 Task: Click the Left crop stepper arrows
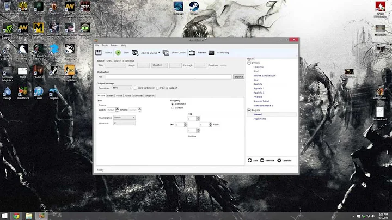click(x=186, y=124)
